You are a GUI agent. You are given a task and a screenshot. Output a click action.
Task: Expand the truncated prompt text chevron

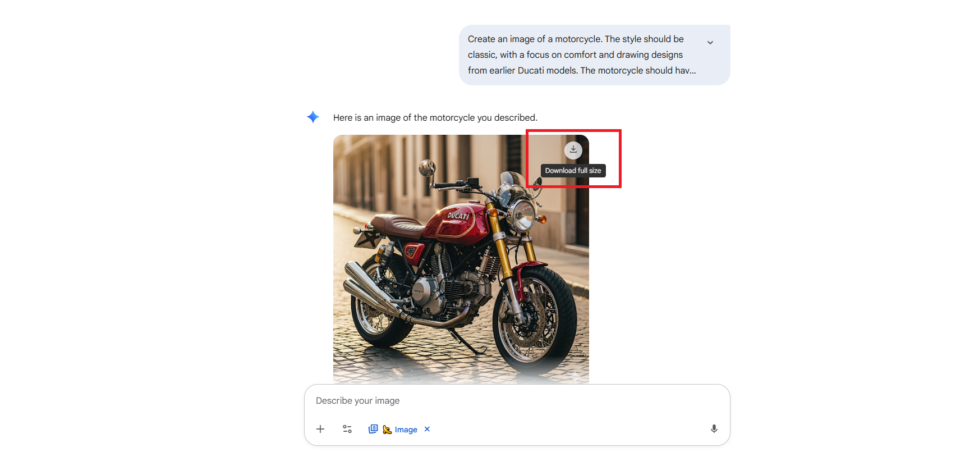tap(710, 43)
